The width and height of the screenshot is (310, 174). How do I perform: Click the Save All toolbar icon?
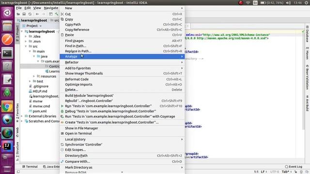tap(24, 14)
